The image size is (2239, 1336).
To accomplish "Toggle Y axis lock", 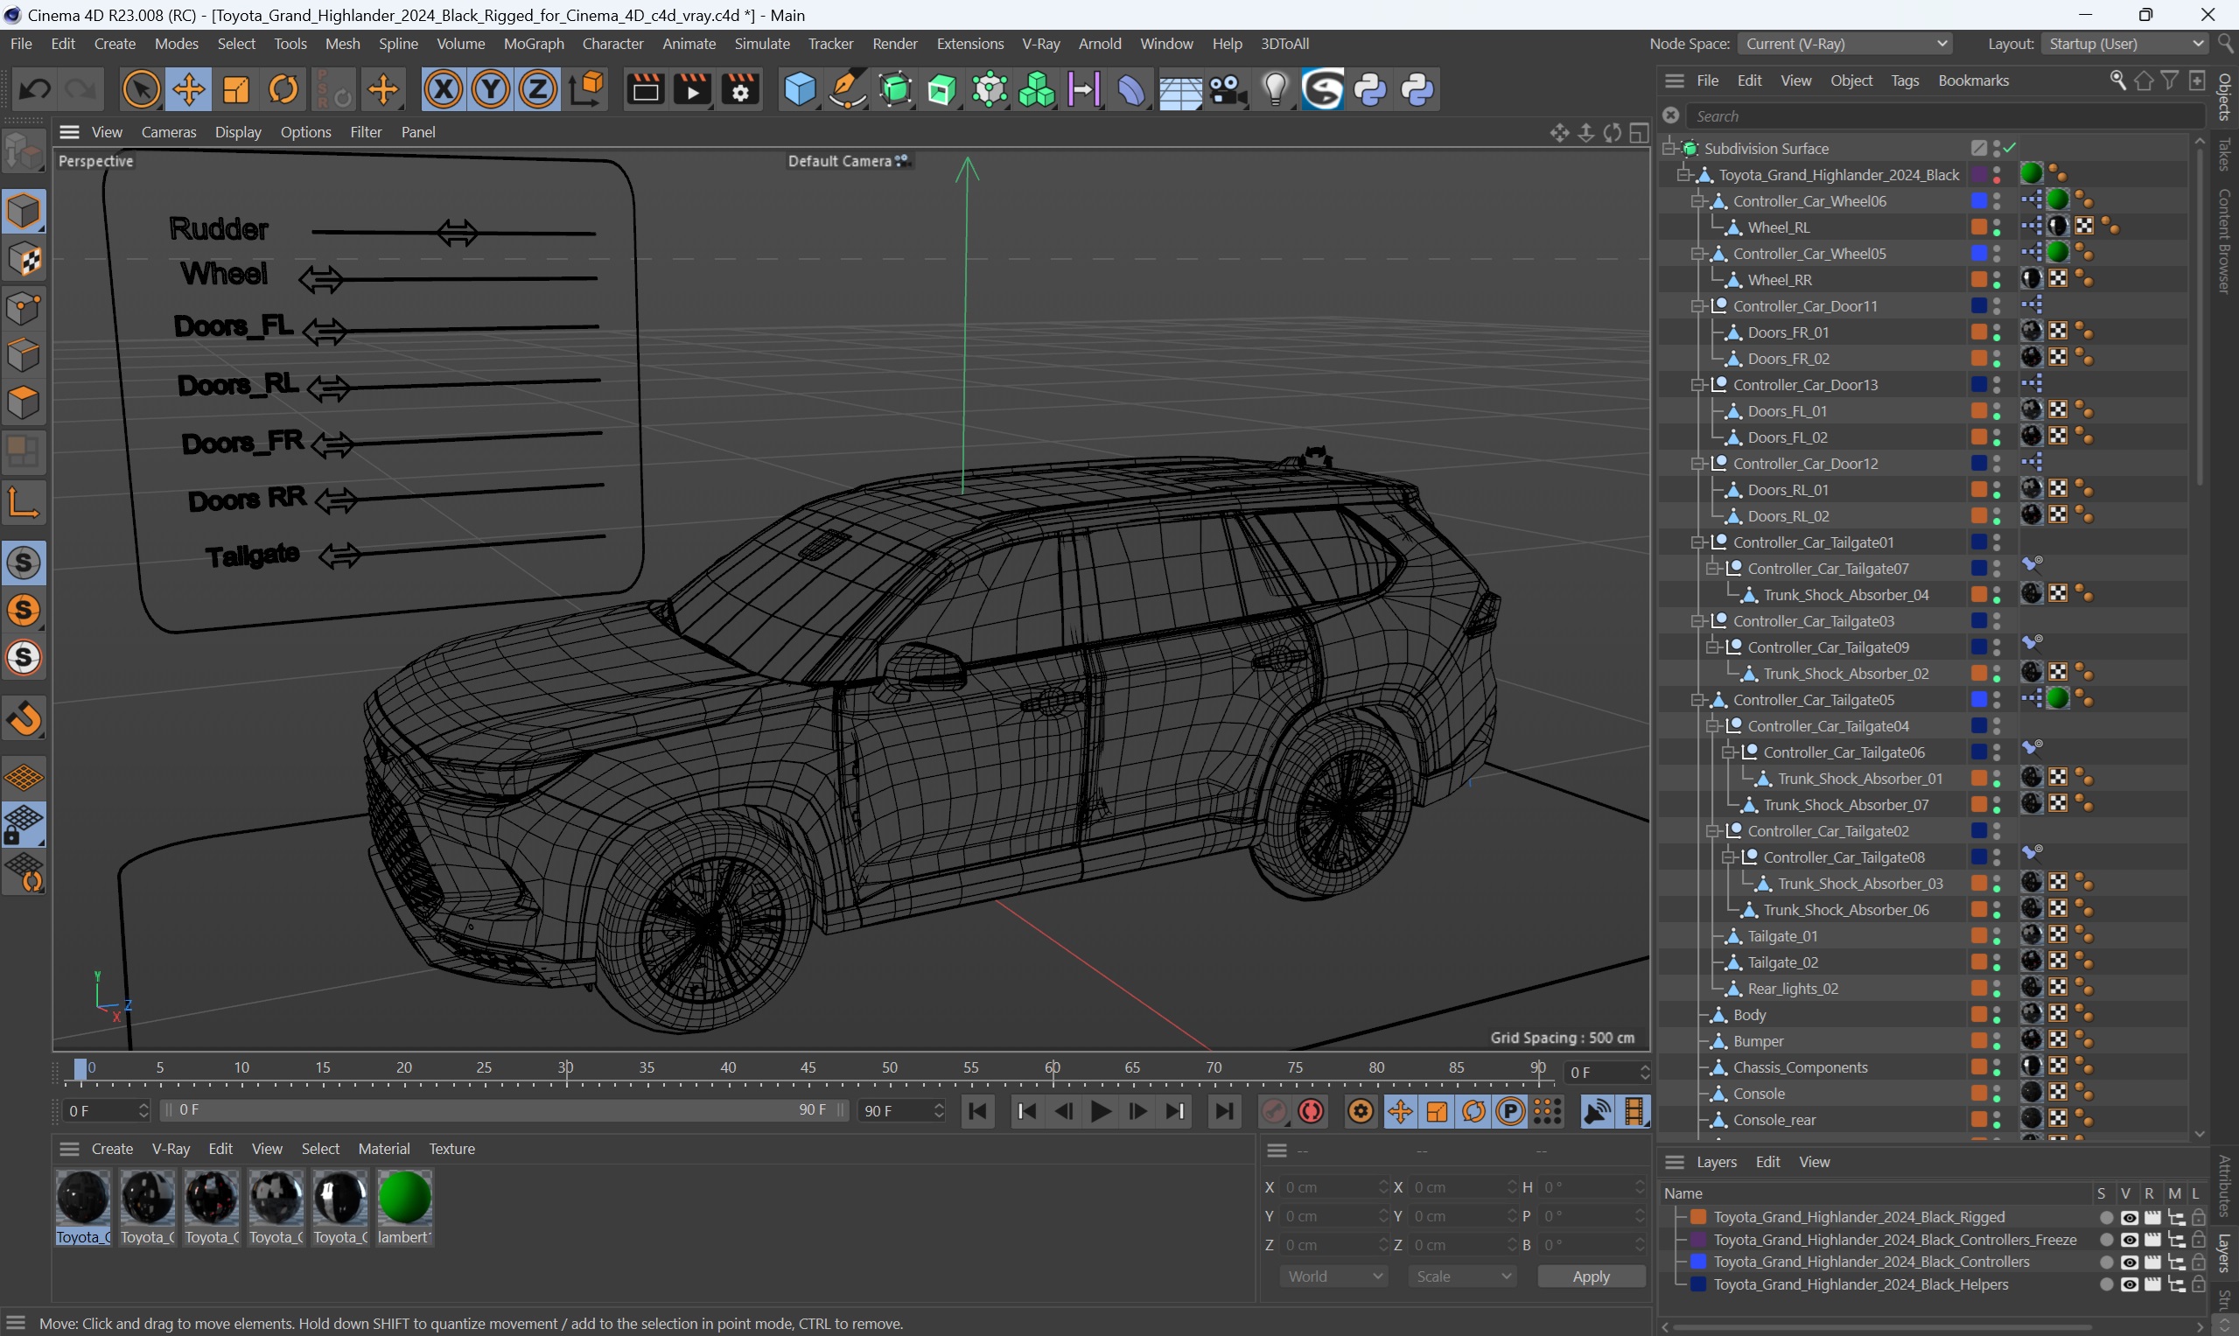I will (491, 89).
